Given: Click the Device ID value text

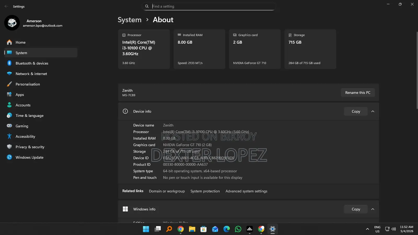Looking at the screenshot, I should pos(199,158).
